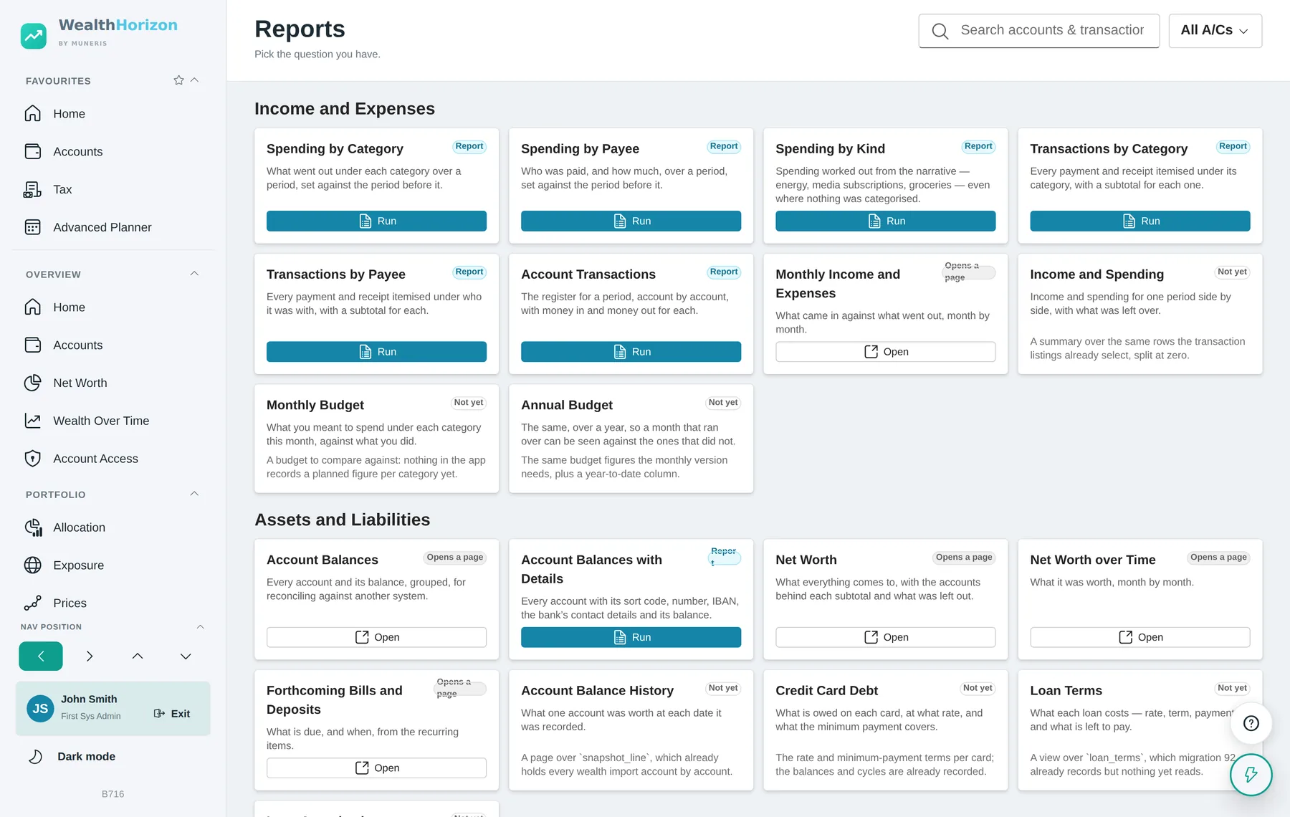This screenshot has width=1290, height=817.
Task: Move nav position right with arrow
Action: (x=90, y=656)
